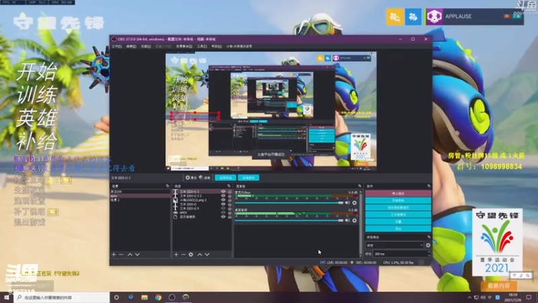This screenshot has height=303, width=538.
Task: Open transition properties gear beside 渐变
Action: pyautogui.click(x=428, y=245)
